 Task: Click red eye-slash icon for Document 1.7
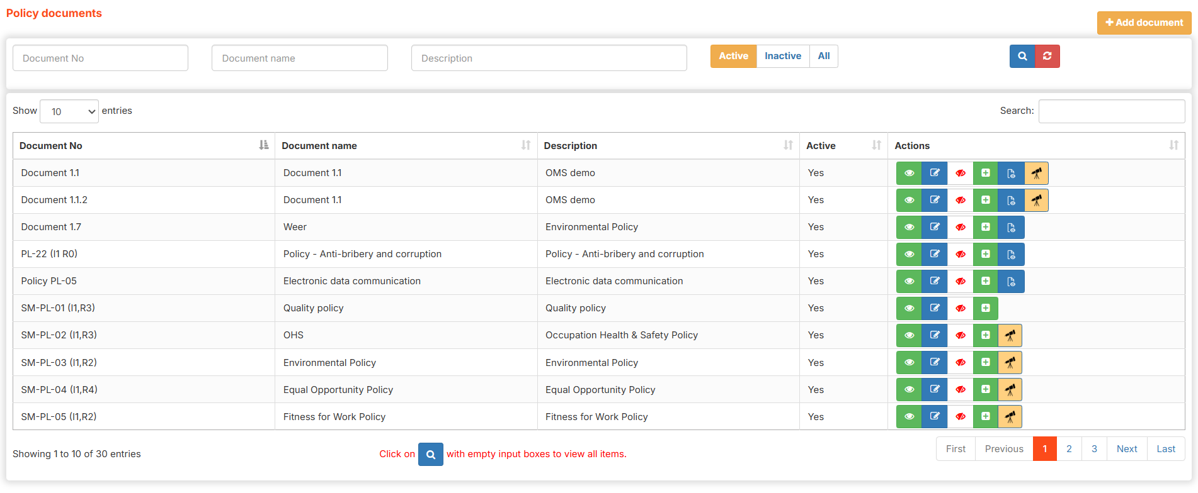point(960,227)
